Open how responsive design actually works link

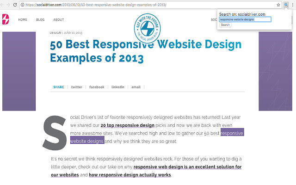[x=130, y=175]
